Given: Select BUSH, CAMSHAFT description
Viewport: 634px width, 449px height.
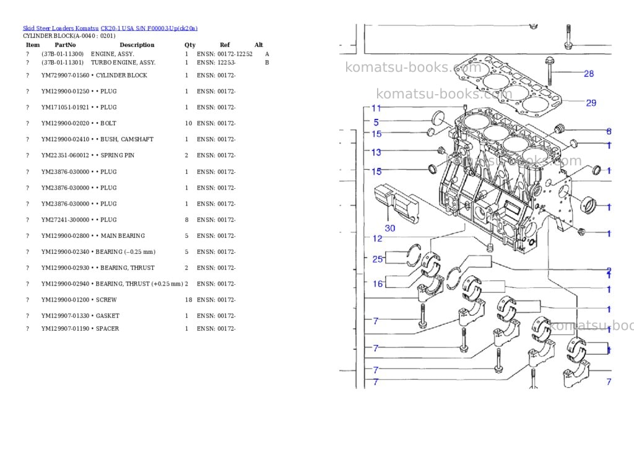Looking at the screenshot, I should click(127, 139).
